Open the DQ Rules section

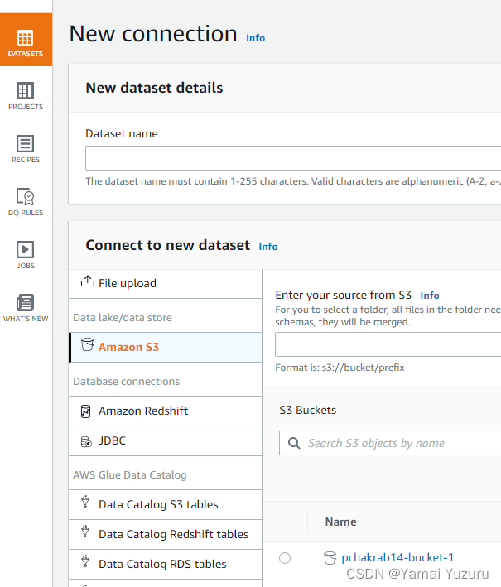[26, 202]
